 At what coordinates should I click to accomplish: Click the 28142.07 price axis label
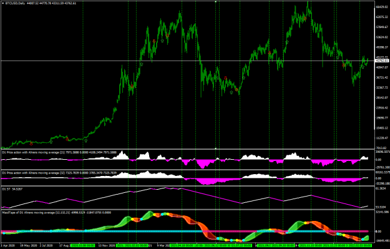coord(383,98)
